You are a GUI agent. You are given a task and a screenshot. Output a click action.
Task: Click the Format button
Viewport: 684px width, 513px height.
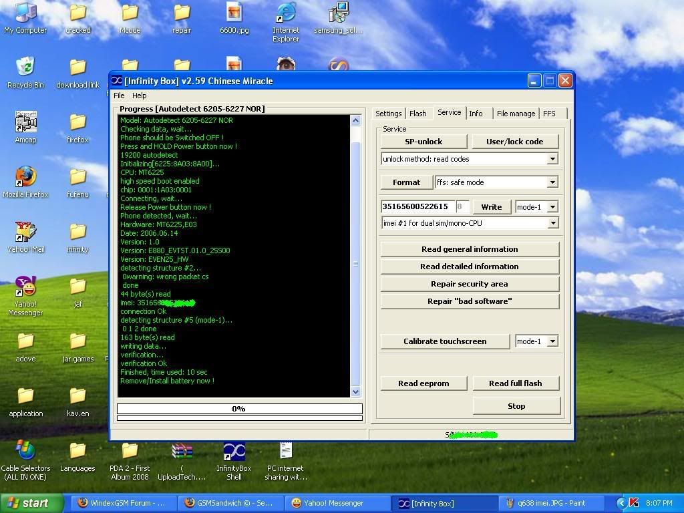[x=407, y=182]
